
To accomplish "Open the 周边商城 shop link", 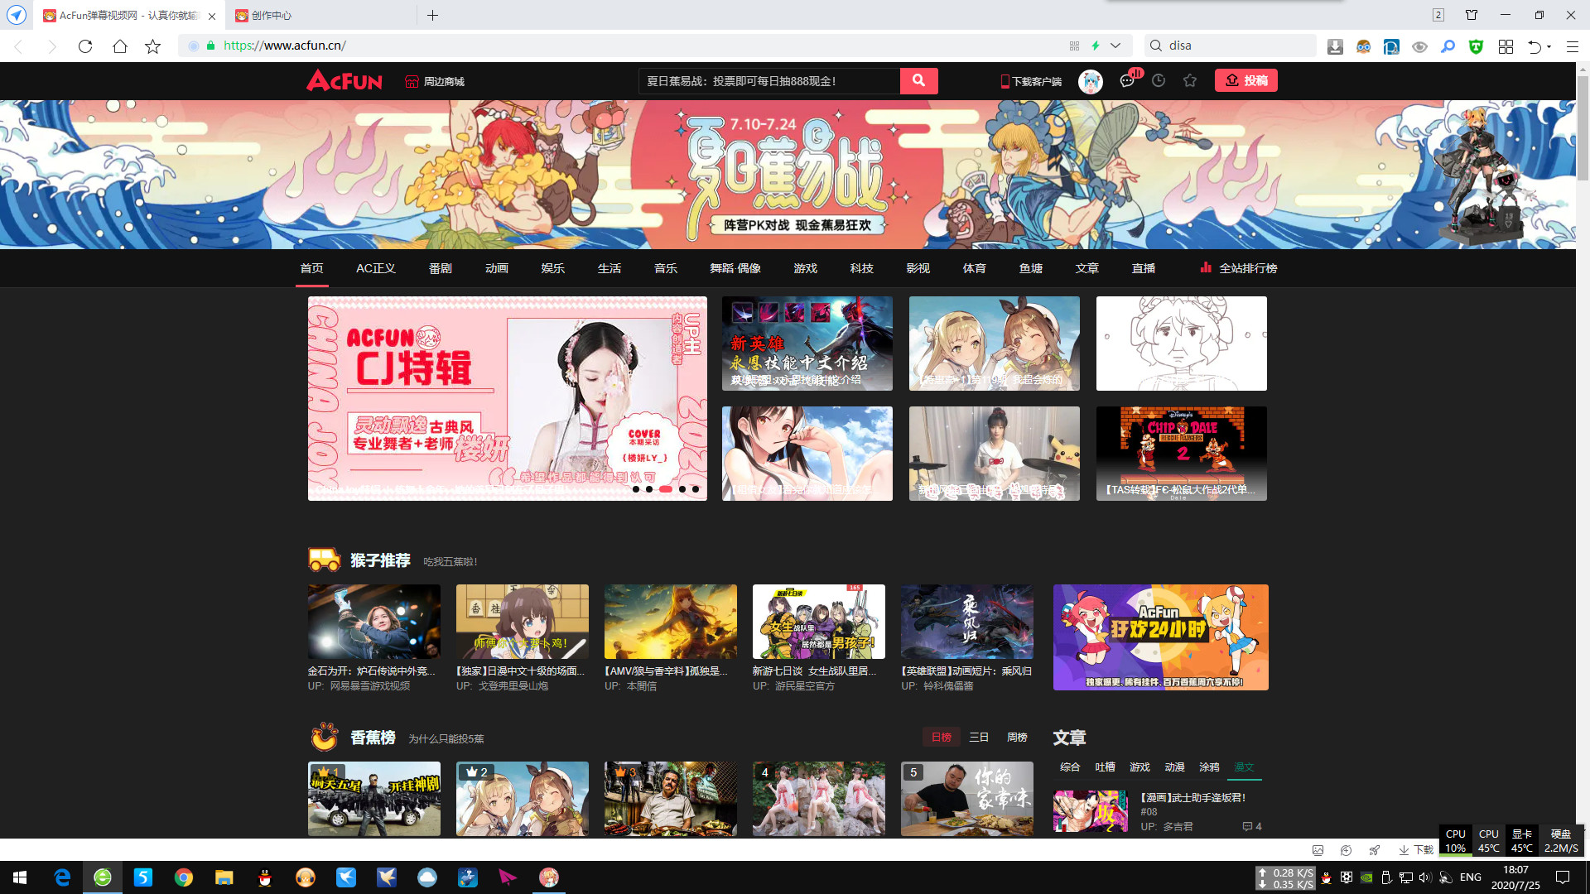I will [x=435, y=81].
